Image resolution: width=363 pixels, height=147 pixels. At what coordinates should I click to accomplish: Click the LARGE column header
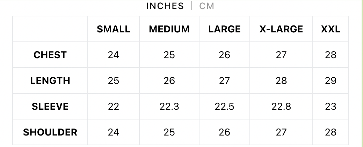pyautogui.click(x=224, y=29)
